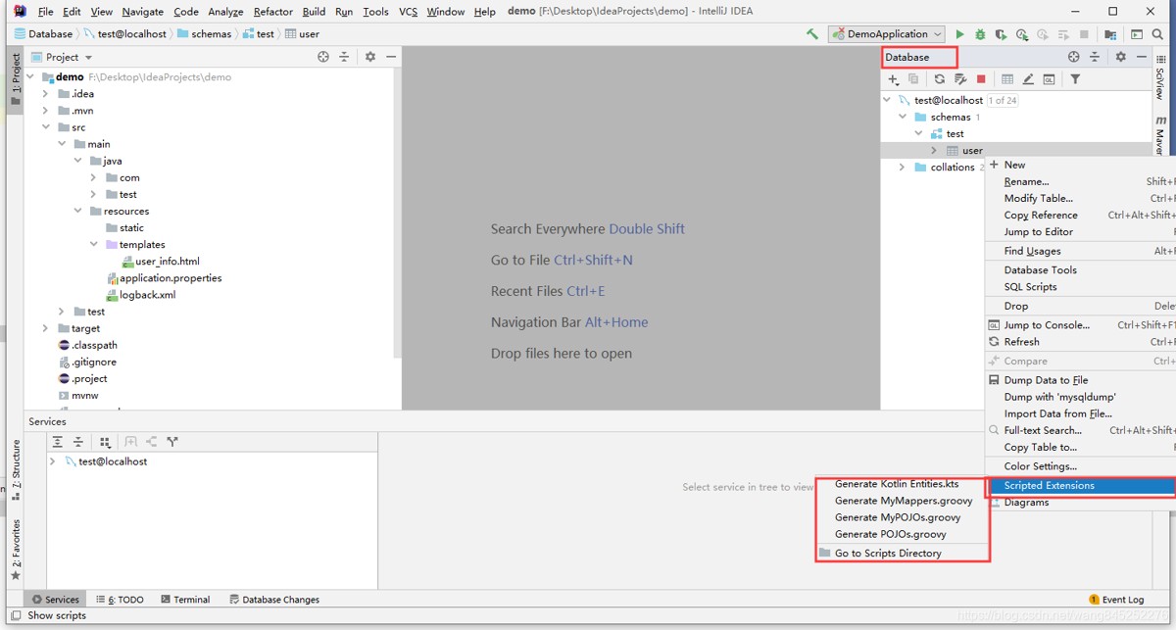Expand the target folder in Project tree
Screen dimensions: 1176x630
click(x=45, y=328)
